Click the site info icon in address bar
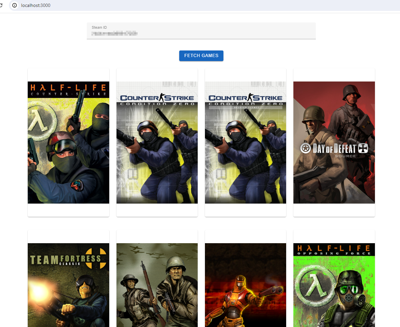Image resolution: width=400 pixels, height=327 pixels. click(x=15, y=5)
